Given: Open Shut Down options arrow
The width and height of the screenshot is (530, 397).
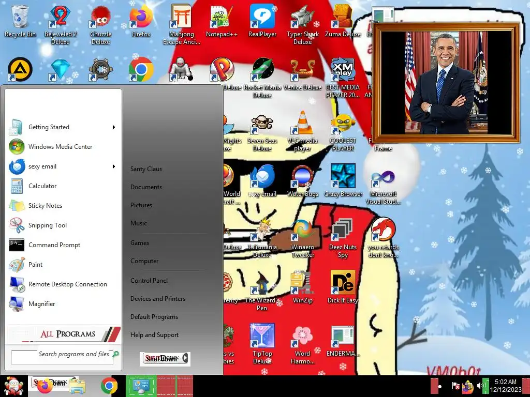Looking at the screenshot, I should coord(185,358).
